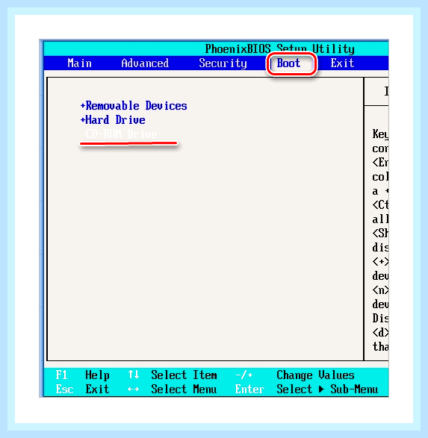This screenshot has width=428, height=438.
Task: Open the Main menu tab
Action: (x=79, y=63)
